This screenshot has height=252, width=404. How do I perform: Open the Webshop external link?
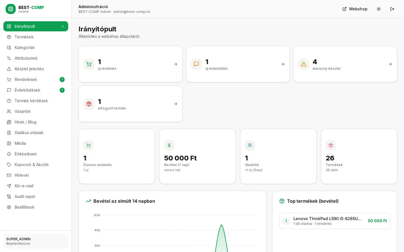tap(355, 9)
